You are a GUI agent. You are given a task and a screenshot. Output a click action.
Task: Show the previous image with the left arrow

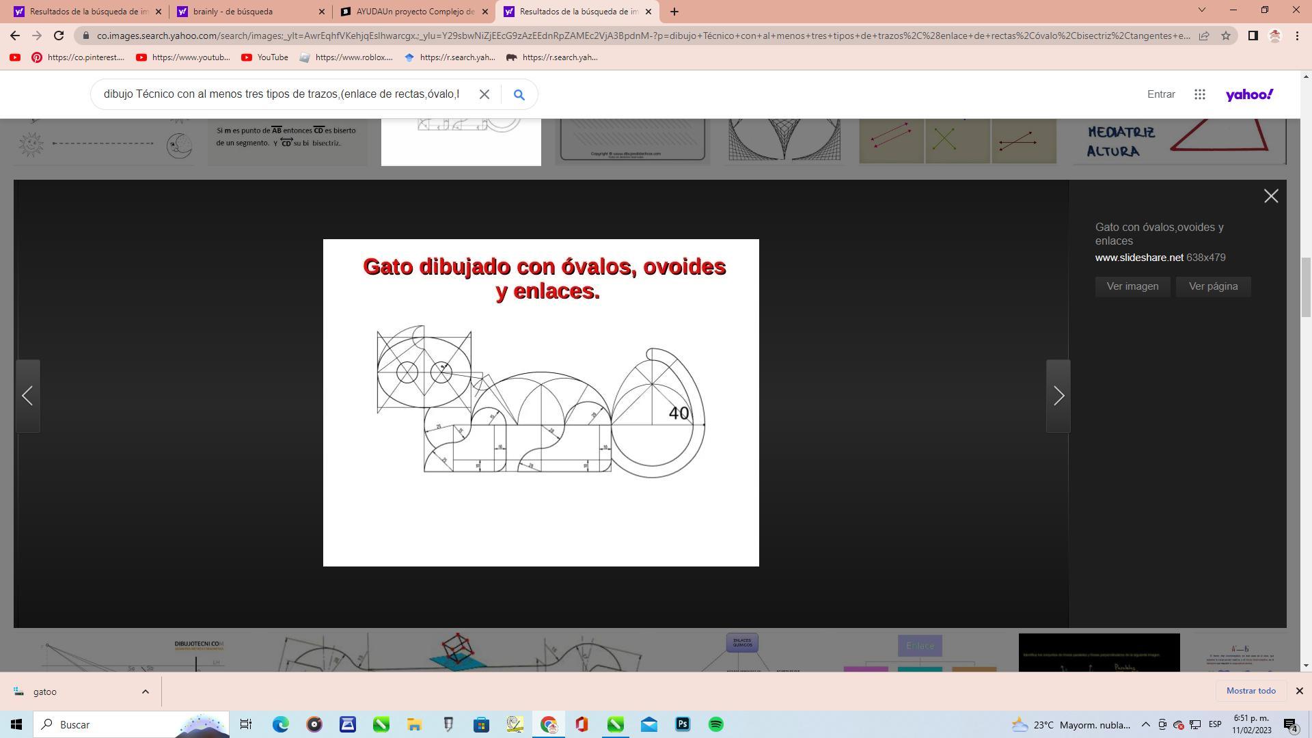click(x=27, y=396)
